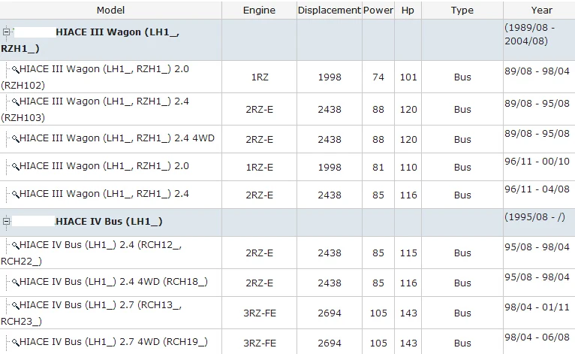Collapse the HIACE III Wagon (LH1_, RZH1_) group
The width and height of the screenshot is (575, 354).
pyautogui.click(x=6, y=32)
